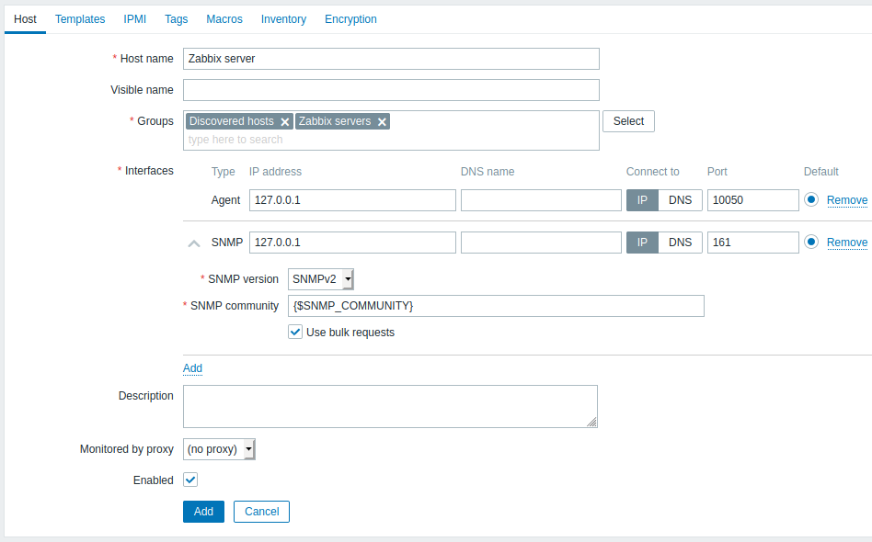872x542 pixels.
Task: Cancel the host form
Action: click(261, 512)
